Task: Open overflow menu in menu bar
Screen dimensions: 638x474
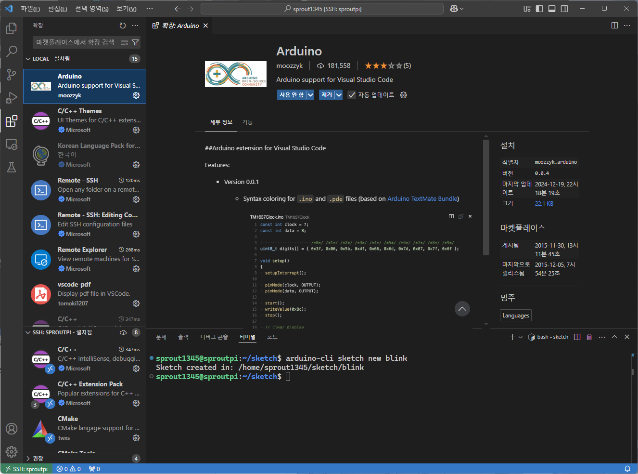Action: coord(150,9)
